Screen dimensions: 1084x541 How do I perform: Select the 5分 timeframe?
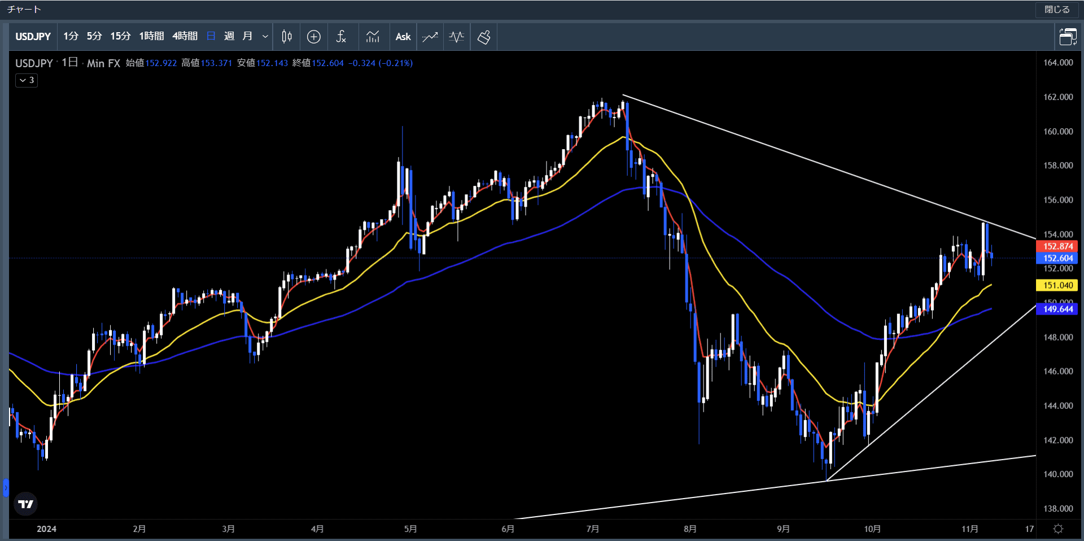pyautogui.click(x=94, y=36)
